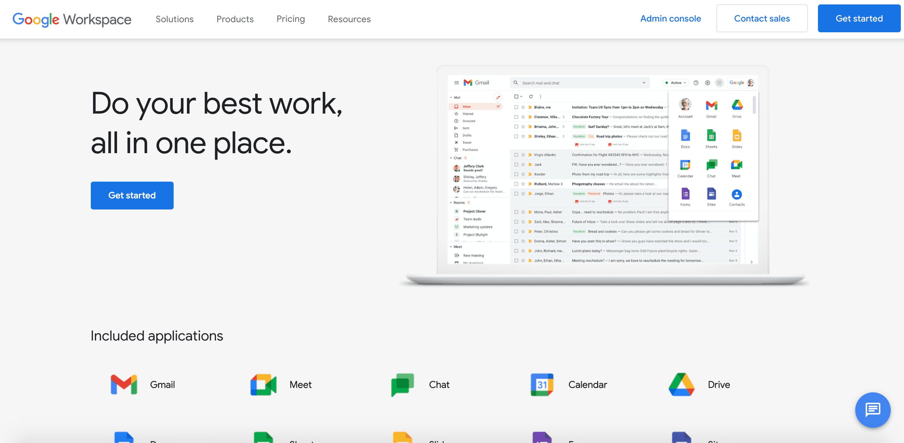
Task: Select the Chat application icon
Action: [403, 385]
